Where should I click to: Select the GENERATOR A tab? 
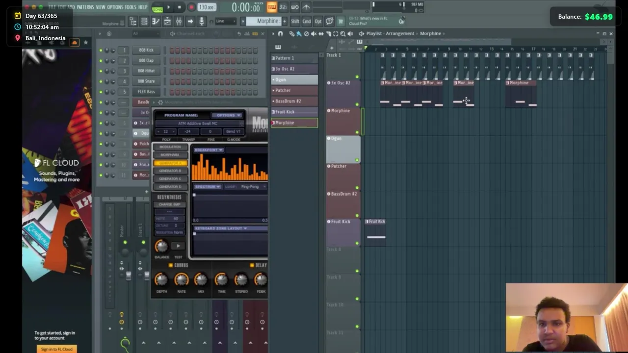[170, 163]
